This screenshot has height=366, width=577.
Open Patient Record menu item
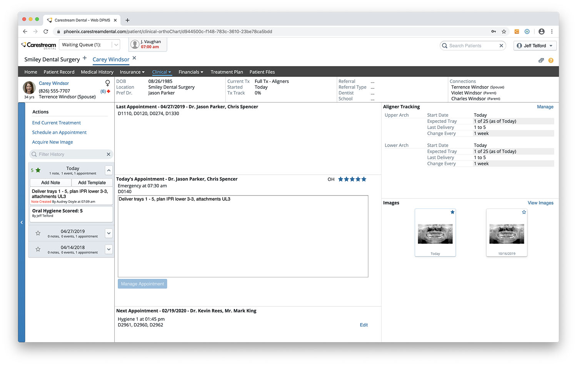tap(59, 72)
